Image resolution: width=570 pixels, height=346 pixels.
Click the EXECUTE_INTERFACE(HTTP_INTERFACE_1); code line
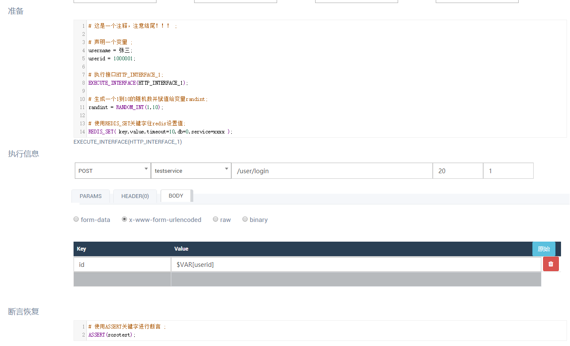pyautogui.click(x=138, y=83)
